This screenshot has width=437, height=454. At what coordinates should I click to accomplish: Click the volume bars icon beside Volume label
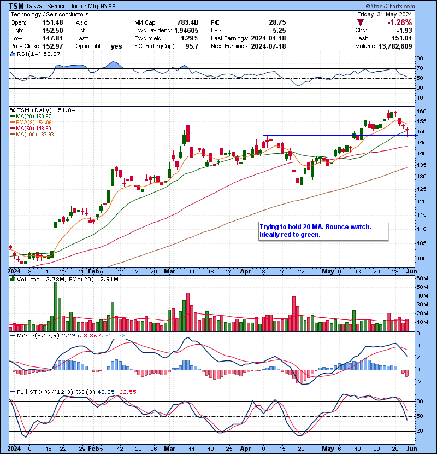(x=13, y=279)
